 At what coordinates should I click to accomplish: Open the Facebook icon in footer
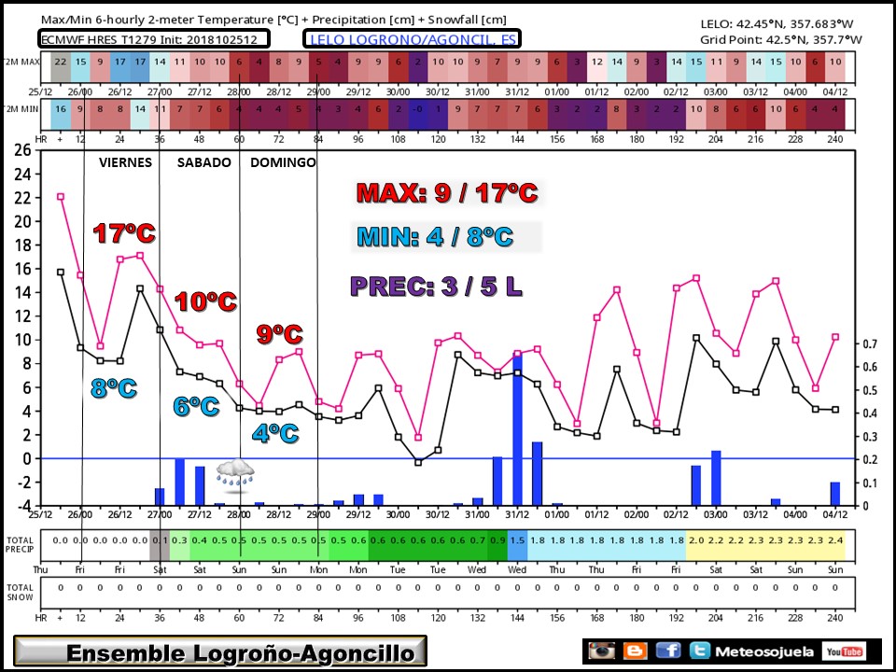pyautogui.click(x=668, y=651)
